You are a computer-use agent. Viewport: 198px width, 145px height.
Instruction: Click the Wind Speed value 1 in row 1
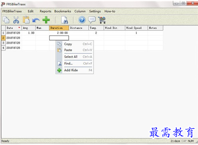pyautogui.click(x=136, y=33)
